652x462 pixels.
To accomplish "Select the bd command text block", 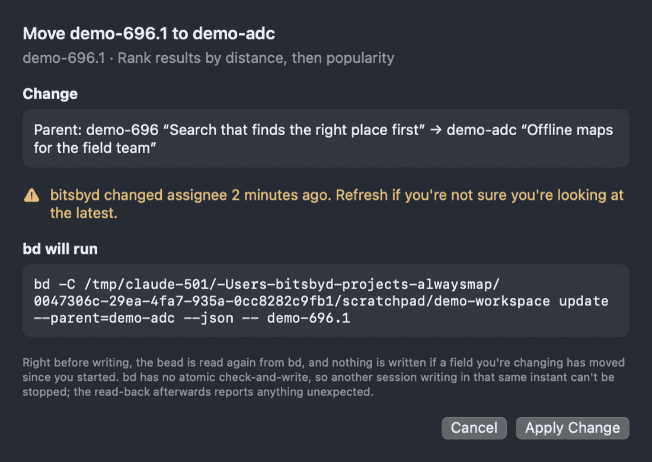I will tap(325, 301).
